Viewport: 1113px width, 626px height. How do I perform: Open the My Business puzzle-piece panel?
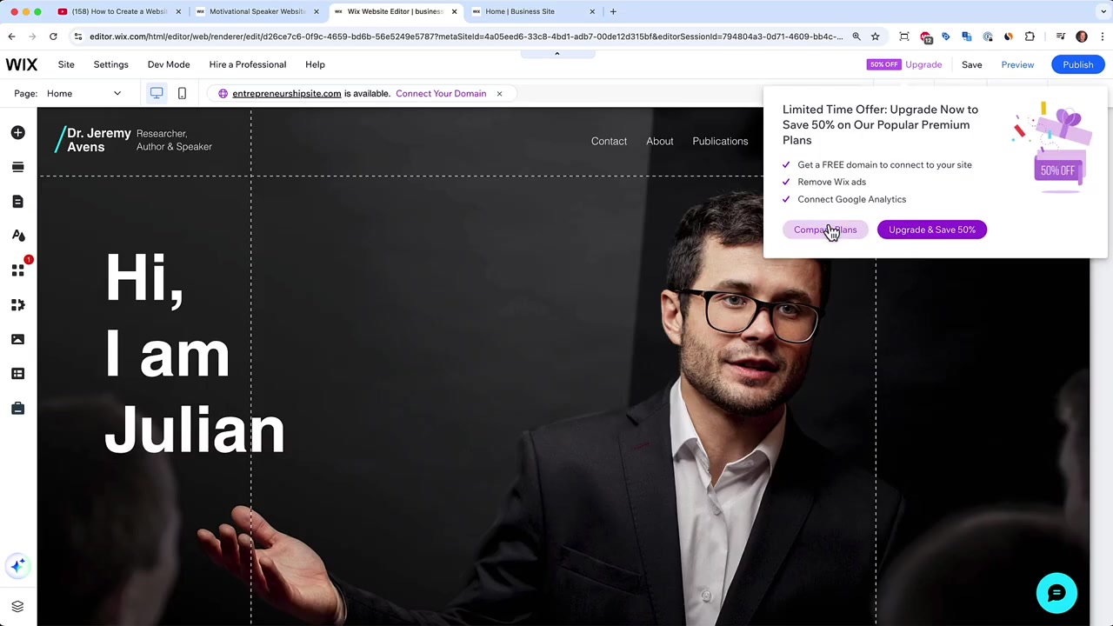coord(17,304)
